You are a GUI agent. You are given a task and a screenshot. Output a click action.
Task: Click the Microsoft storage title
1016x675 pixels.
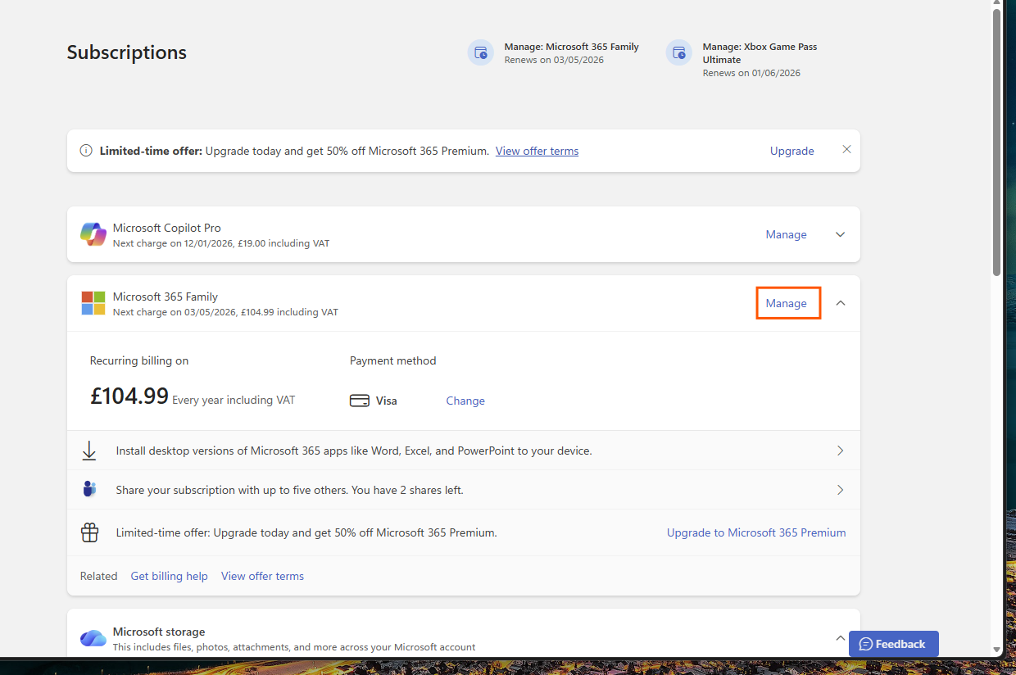[159, 632]
